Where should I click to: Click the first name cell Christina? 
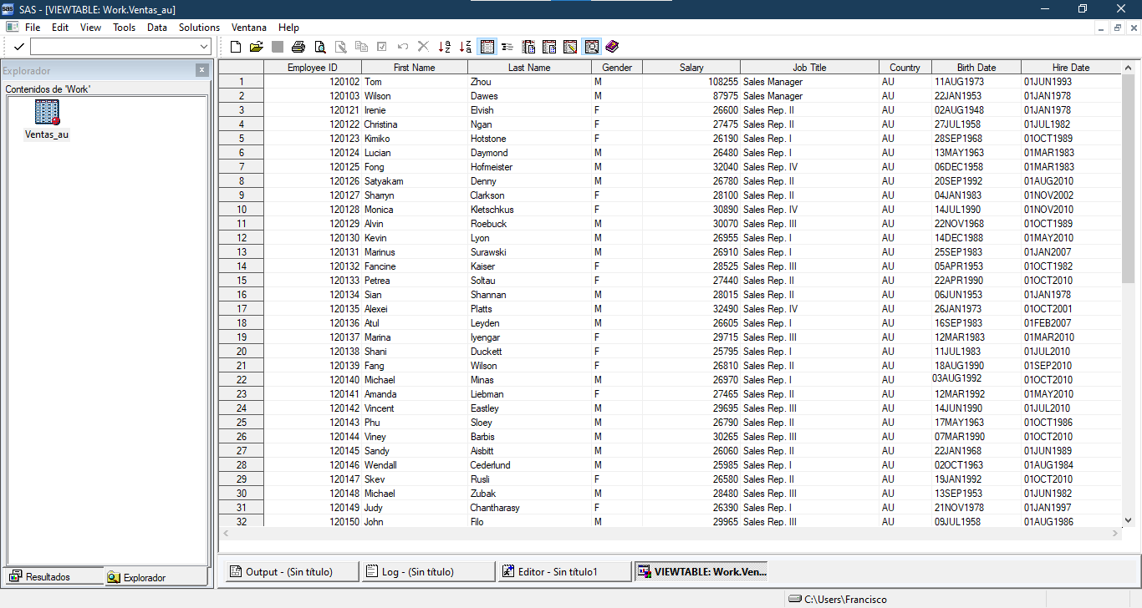click(x=415, y=124)
